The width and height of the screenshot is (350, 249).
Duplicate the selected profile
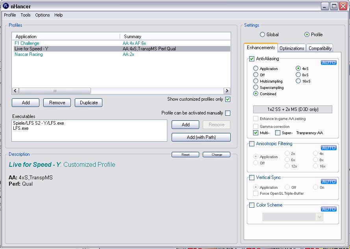pyautogui.click(x=89, y=103)
